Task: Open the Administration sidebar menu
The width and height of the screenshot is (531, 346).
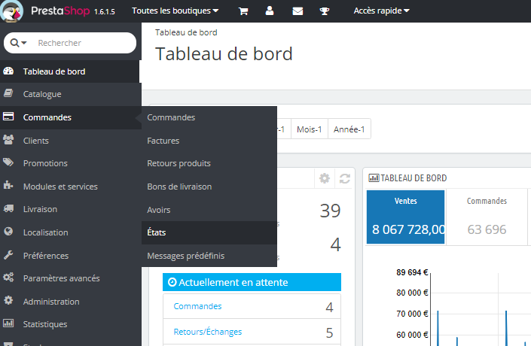Action: 71,302
